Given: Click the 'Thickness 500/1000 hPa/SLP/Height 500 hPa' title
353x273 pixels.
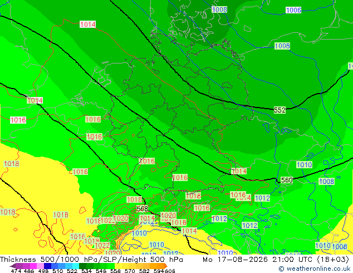Looking at the screenshot, I should 91,260.
